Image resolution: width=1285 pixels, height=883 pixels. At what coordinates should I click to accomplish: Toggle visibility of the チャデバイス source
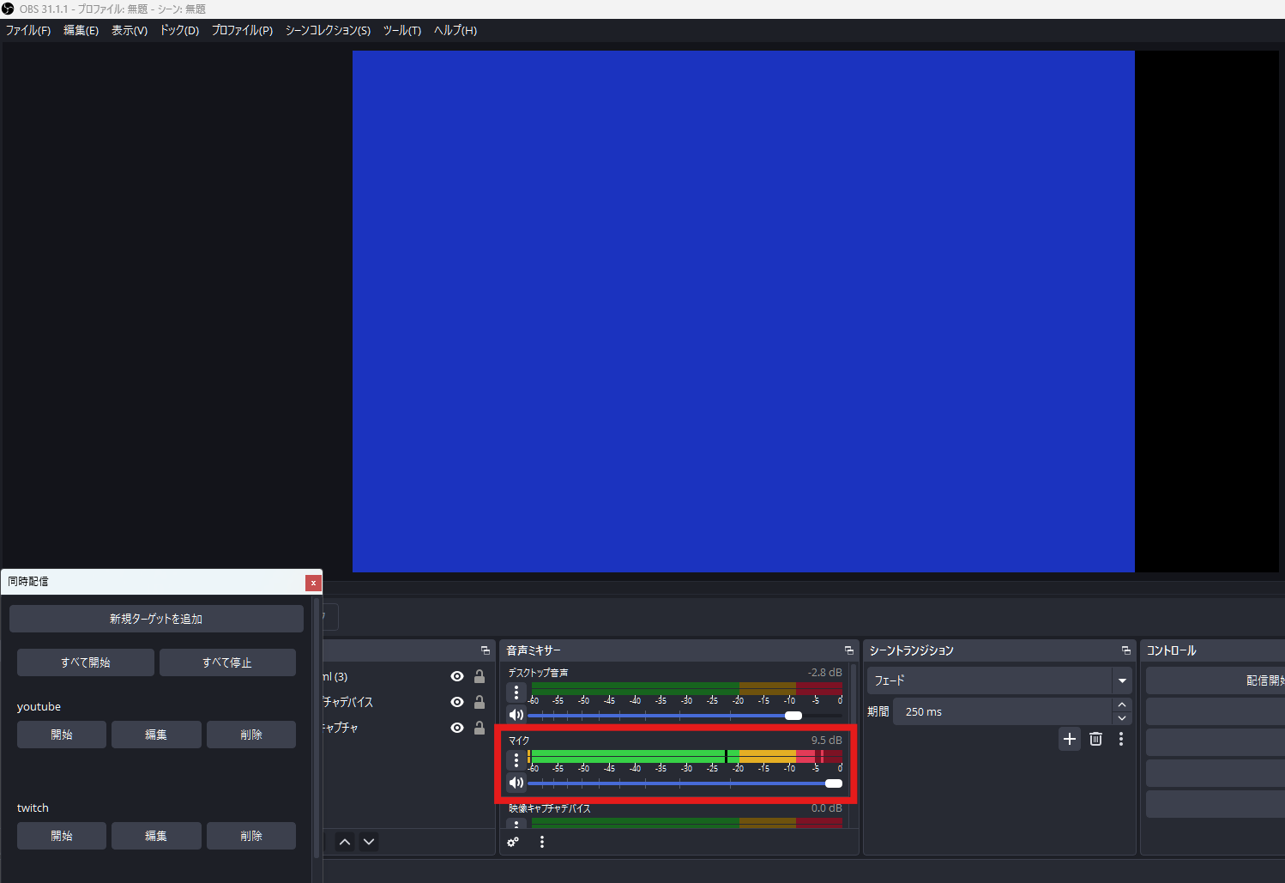457,702
